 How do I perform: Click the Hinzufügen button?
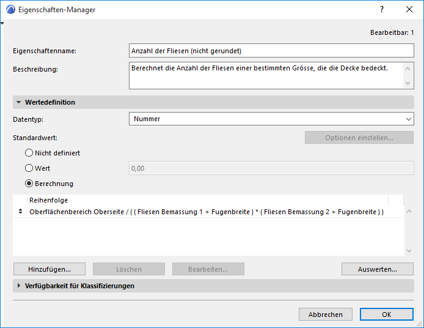tap(49, 269)
